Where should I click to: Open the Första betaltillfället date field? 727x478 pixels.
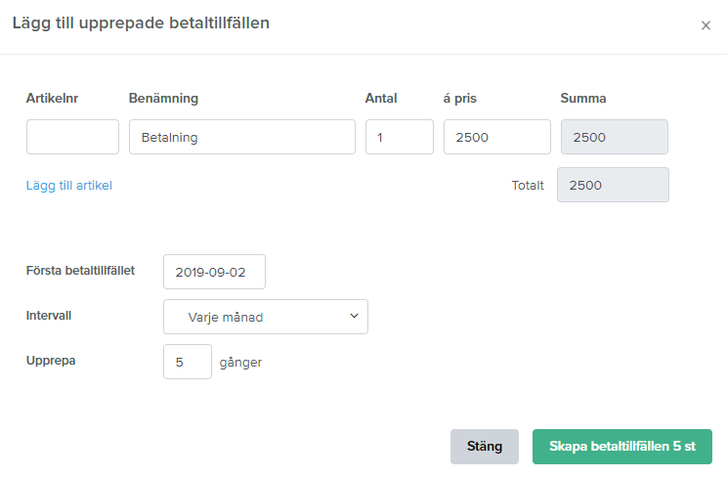pos(214,272)
